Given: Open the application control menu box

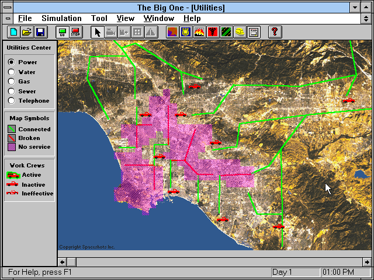Looking at the screenshot, I should 5,8.
